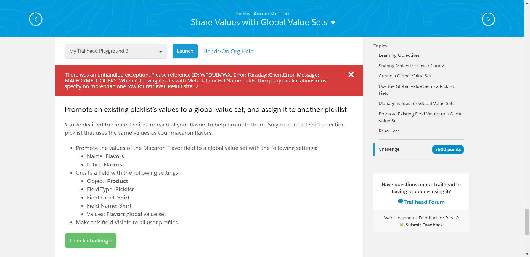The image size is (530, 257).
Task: Open Hands-On Org Help link
Action: pyautogui.click(x=228, y=52)
